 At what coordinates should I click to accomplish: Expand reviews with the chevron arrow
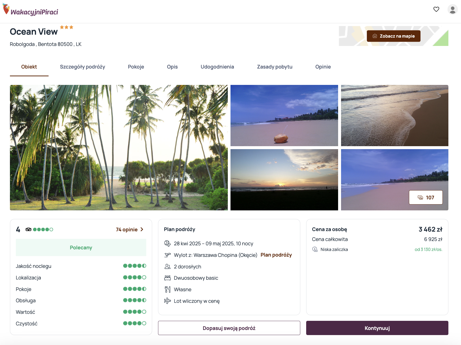coord(142,229)
